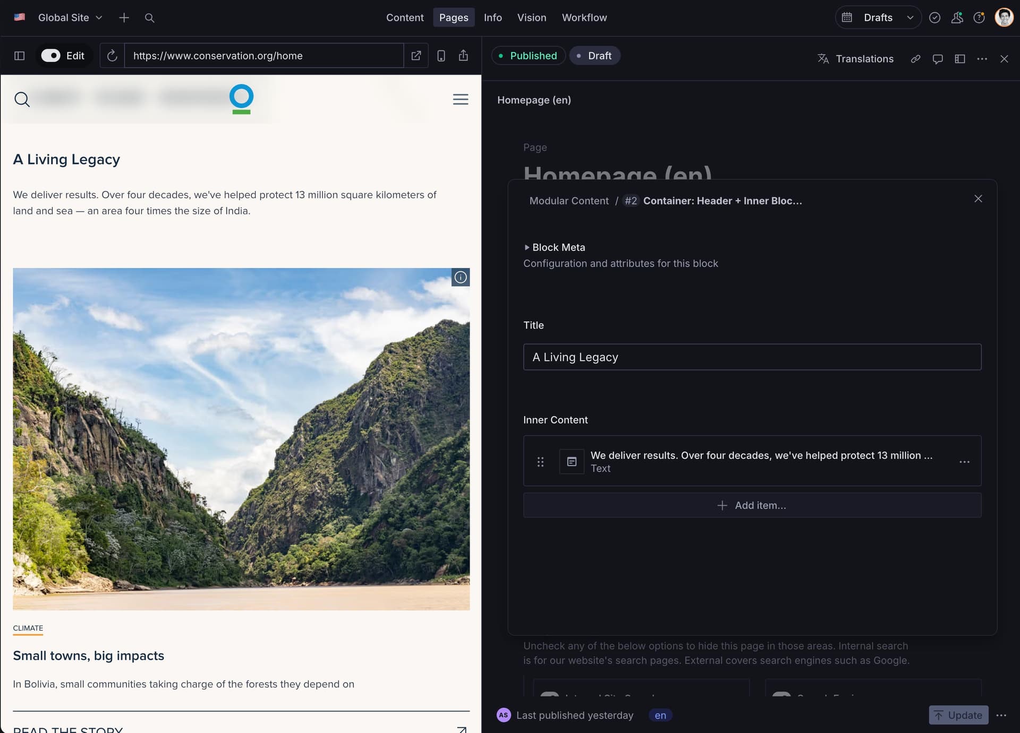Click Add item under Inner Content
This screenshot has height=733, width=1020.
(752, 505)
